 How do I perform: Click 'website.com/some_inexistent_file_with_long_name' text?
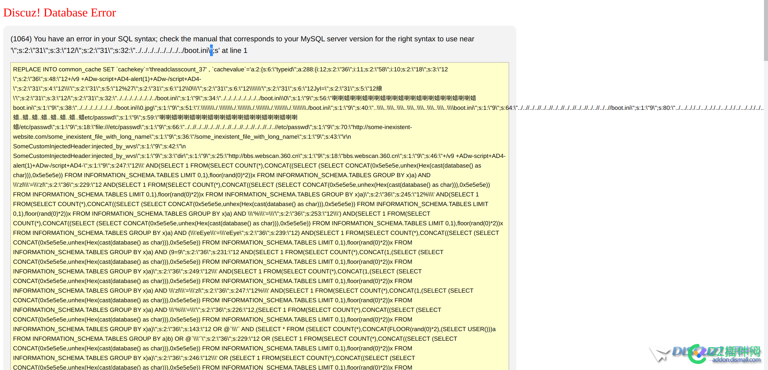tap(81, 137)
